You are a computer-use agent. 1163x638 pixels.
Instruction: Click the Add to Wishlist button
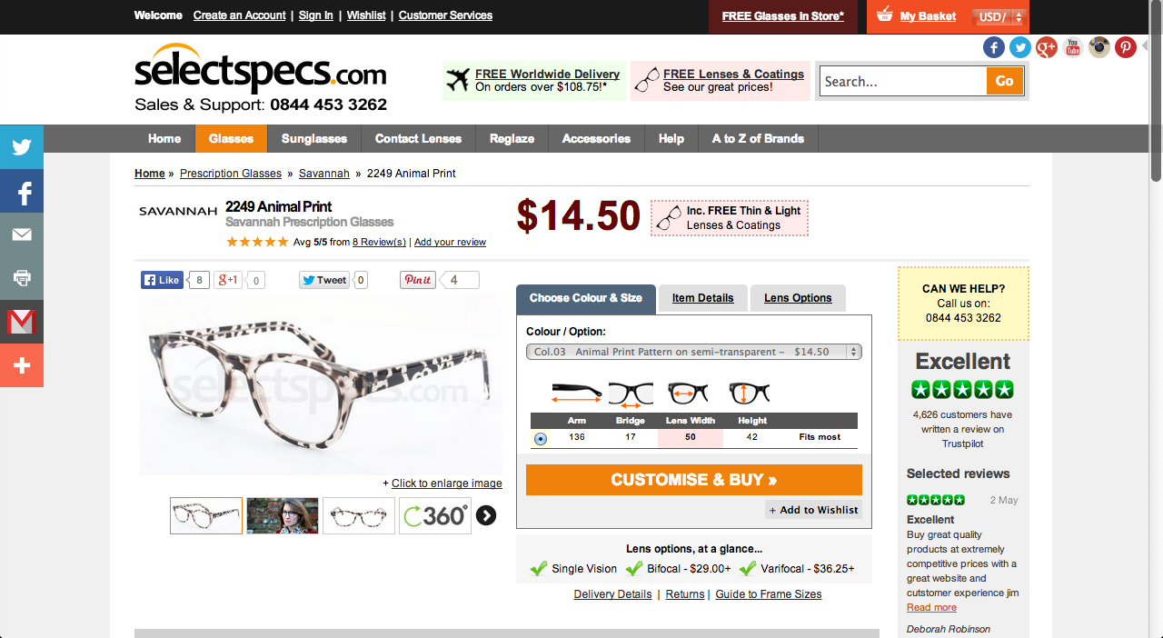(x=813, y=510)
